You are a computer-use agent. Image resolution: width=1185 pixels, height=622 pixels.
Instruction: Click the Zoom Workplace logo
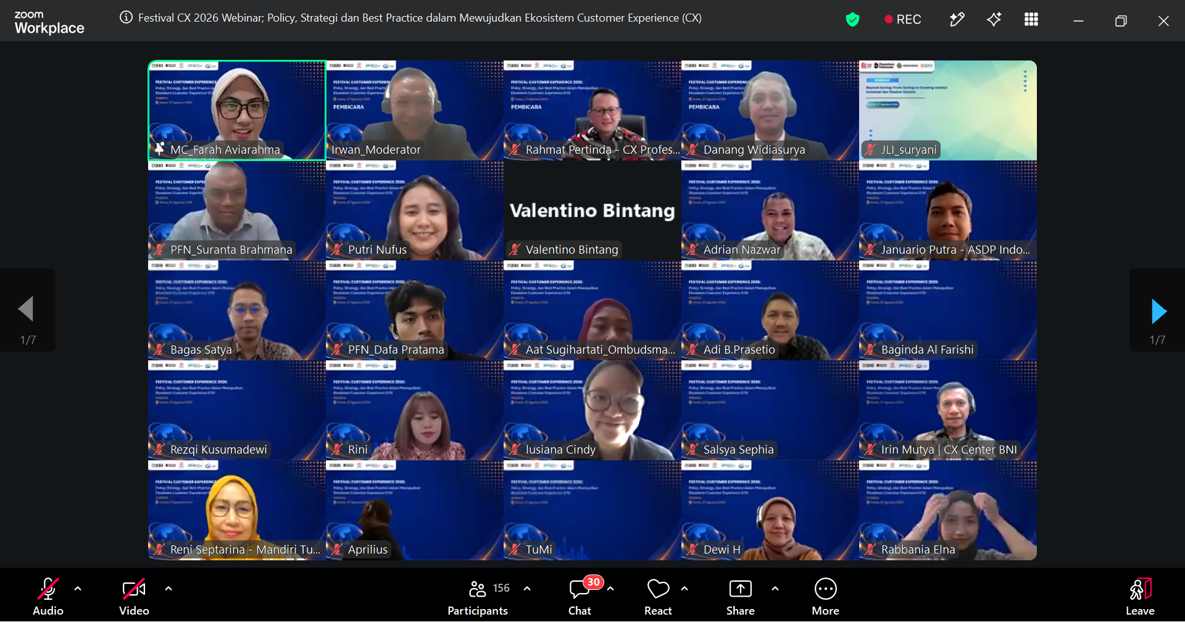49,22
